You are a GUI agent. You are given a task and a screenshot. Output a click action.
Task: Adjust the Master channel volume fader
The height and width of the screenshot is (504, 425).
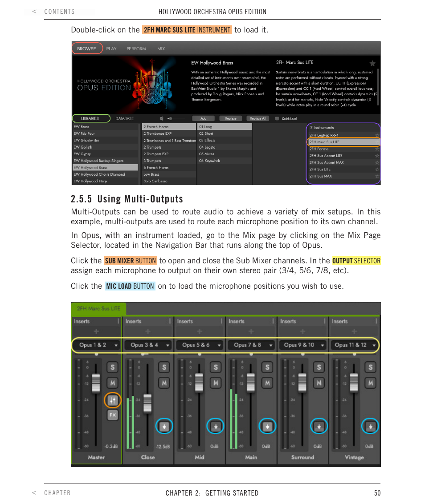click(x=96, y=383)
